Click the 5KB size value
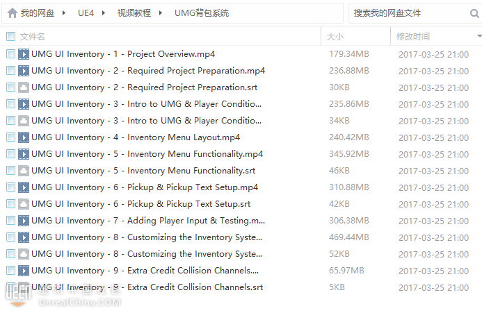 pyautogui.click(x=337, y=287)
